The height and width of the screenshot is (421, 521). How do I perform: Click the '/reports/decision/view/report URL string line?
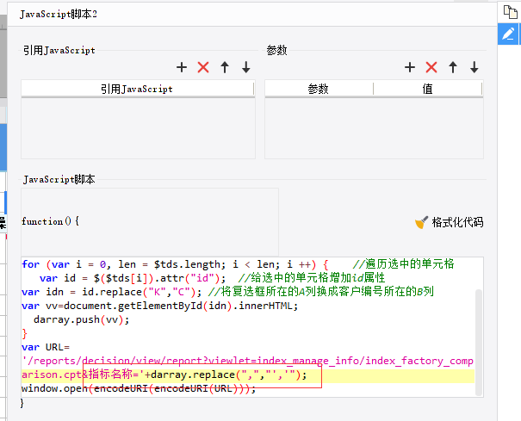point(247,361)
